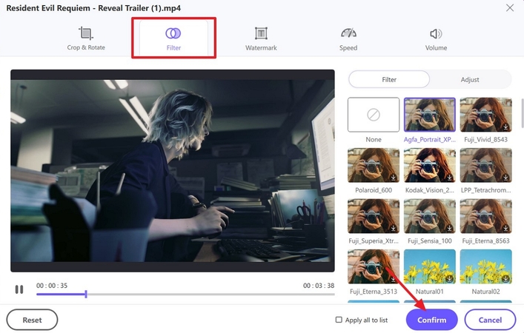Apply the Polaroid_600 filter thumbnail
Image resolution: width=524 pixels, height=333 pixels.
pyautogui.click(x=374, y=165)
